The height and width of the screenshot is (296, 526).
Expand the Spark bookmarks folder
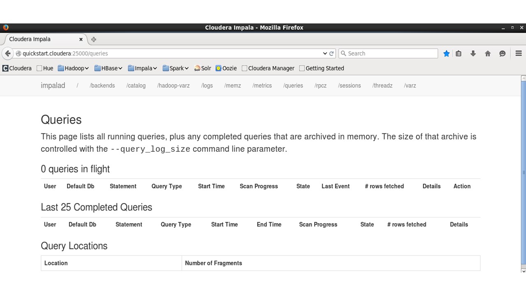click(176, 68)
